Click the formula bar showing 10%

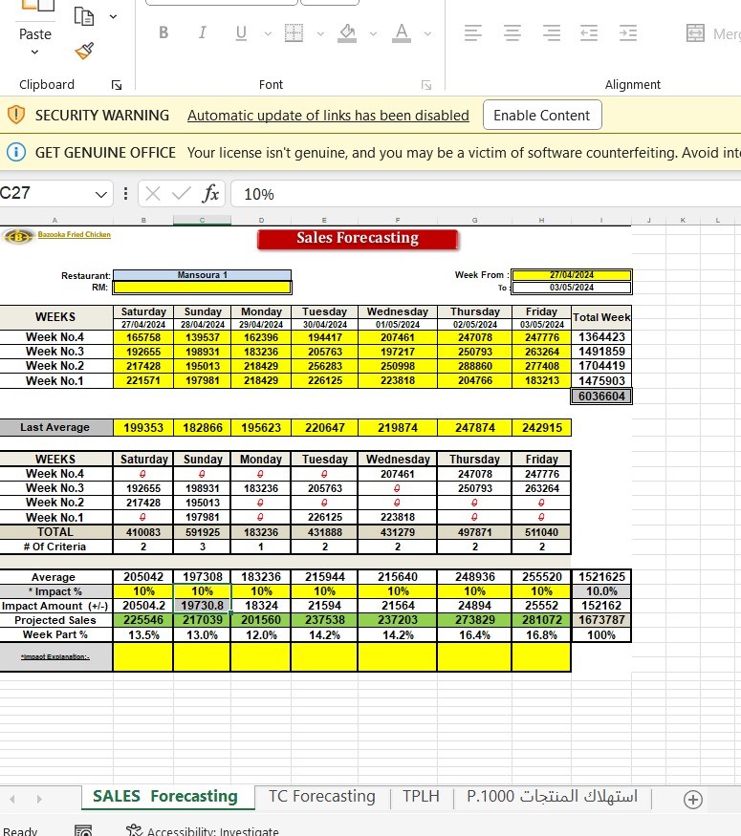(x=486, y=194)
